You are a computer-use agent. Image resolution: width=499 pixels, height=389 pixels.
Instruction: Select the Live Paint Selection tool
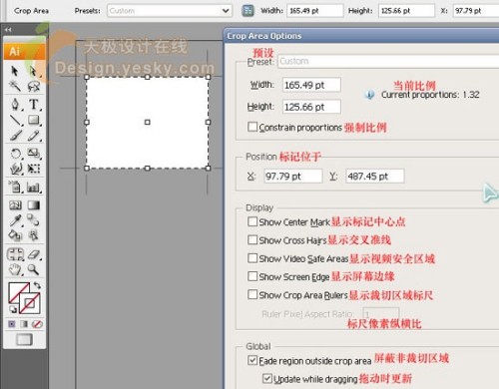(34, 235)
